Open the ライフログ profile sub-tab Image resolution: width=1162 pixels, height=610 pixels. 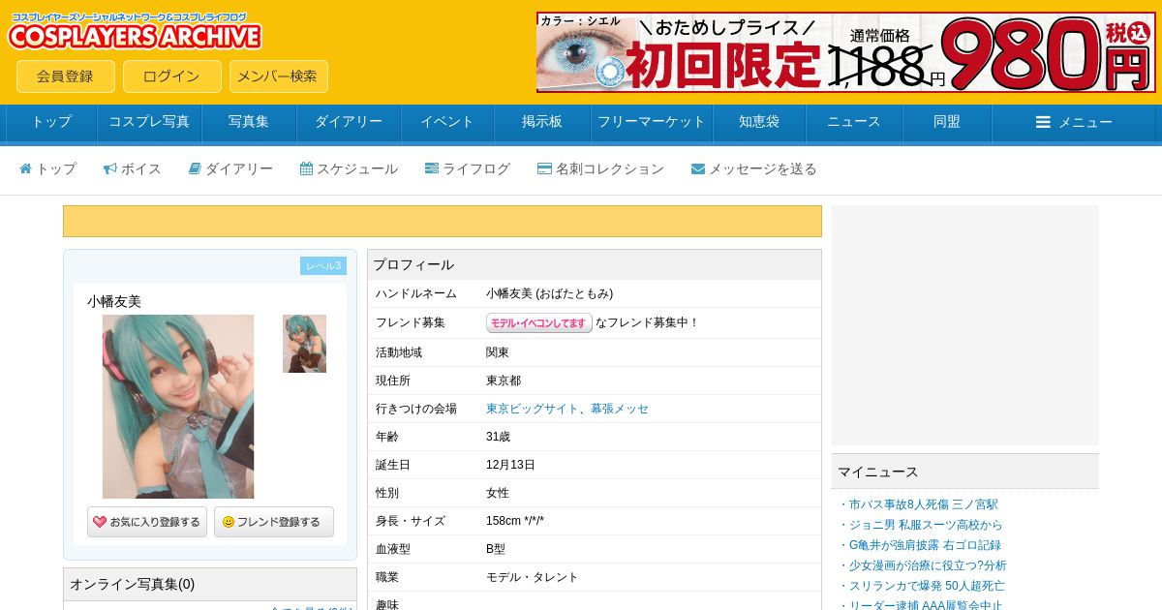(468, 168)
